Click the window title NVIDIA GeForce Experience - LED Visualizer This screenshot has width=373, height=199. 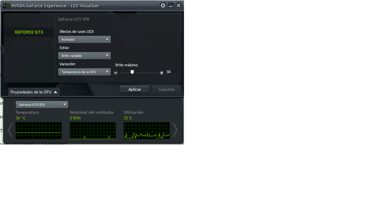55,6
